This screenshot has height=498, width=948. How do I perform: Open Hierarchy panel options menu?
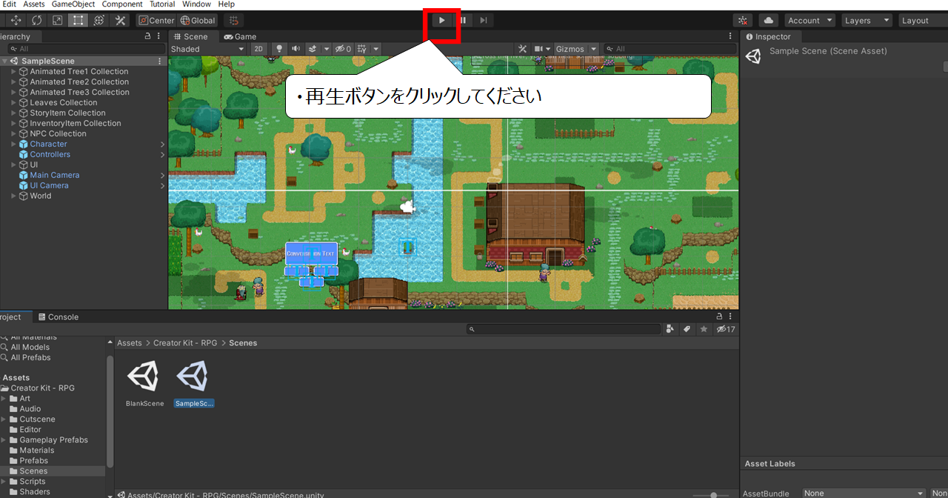pyautogui.click(x=160, y=36)
